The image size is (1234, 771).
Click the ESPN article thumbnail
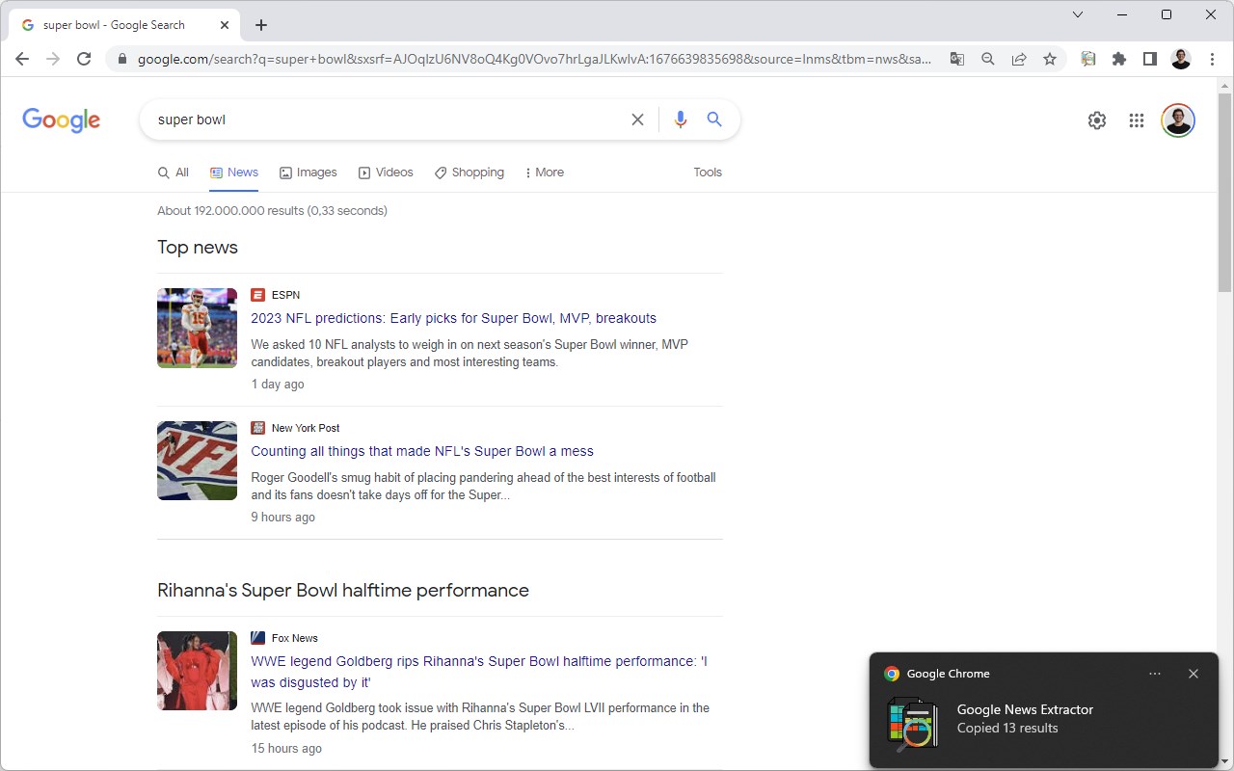[x=197, y=328]
